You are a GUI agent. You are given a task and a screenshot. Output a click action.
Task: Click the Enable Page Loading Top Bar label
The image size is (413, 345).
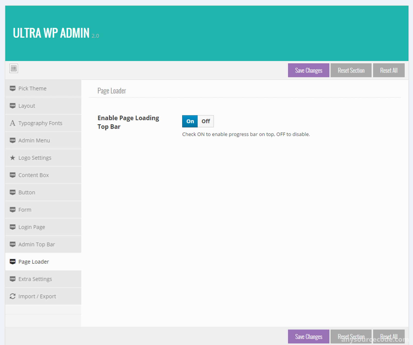(x=128, y=122)
